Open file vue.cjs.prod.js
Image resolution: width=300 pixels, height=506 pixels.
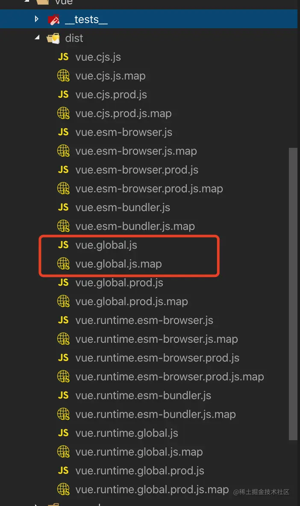[x=111, y=95]
